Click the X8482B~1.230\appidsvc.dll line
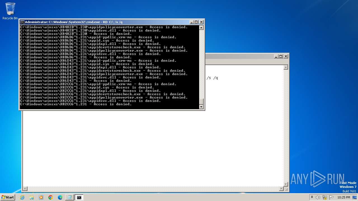The width and height of the screenshot is (358, 201). 90,30
